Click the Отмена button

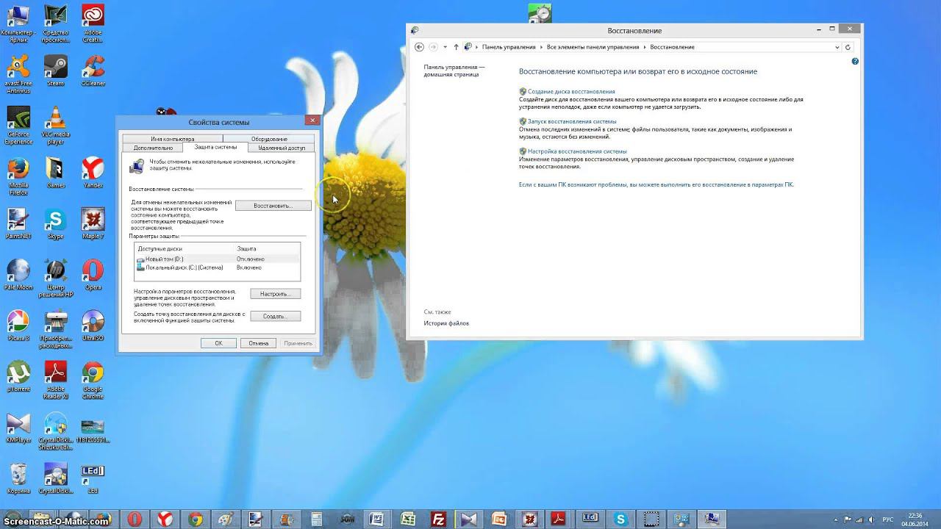pos(258,343)
